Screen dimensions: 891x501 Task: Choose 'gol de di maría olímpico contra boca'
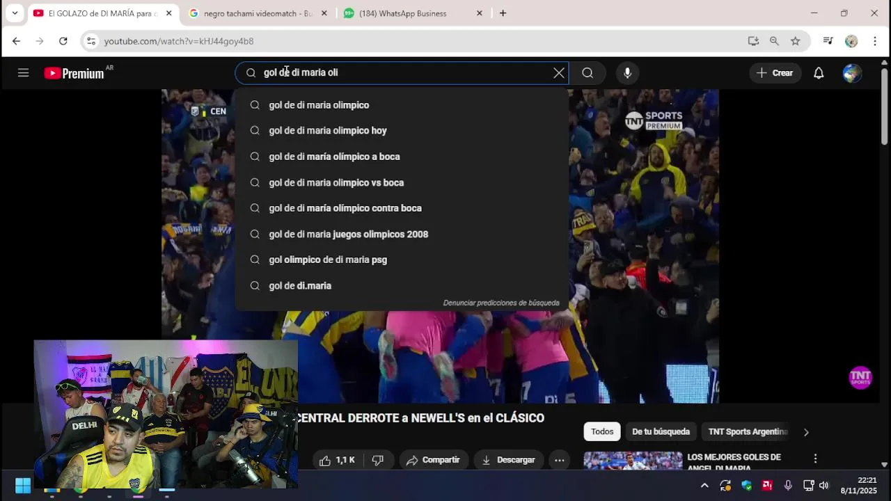[401, 208]
